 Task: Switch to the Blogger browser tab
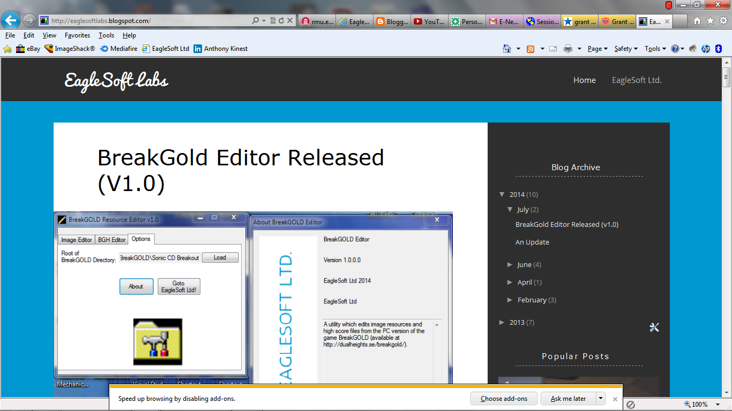pyautogui.click(x=393, y=21)
